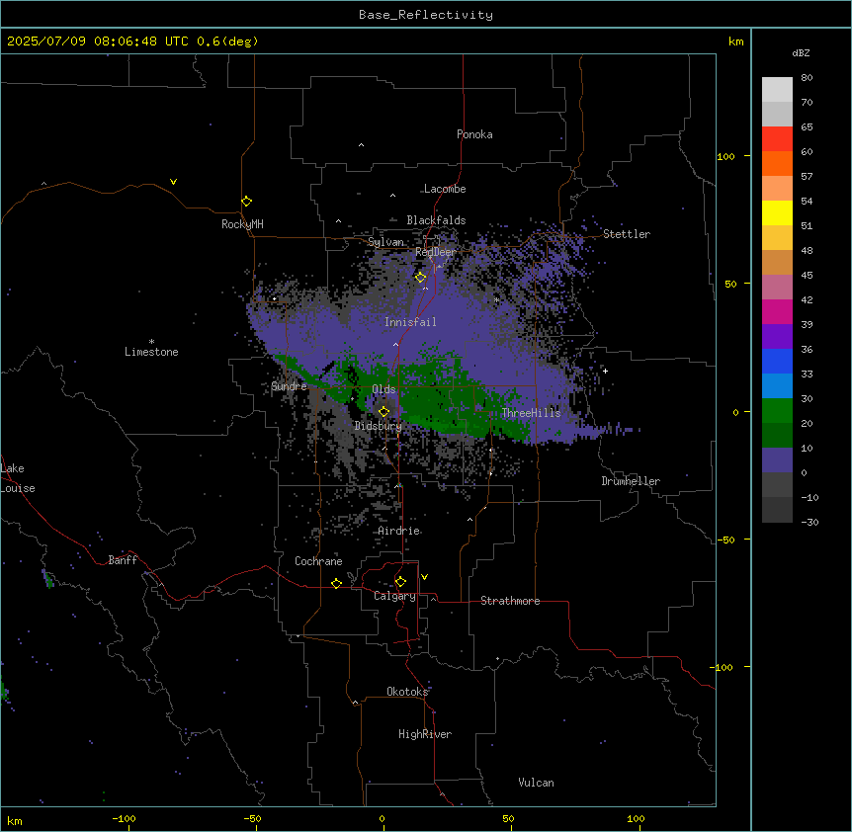Click the blue 33-36 dBZ legend swatch

tap(777, 361)
